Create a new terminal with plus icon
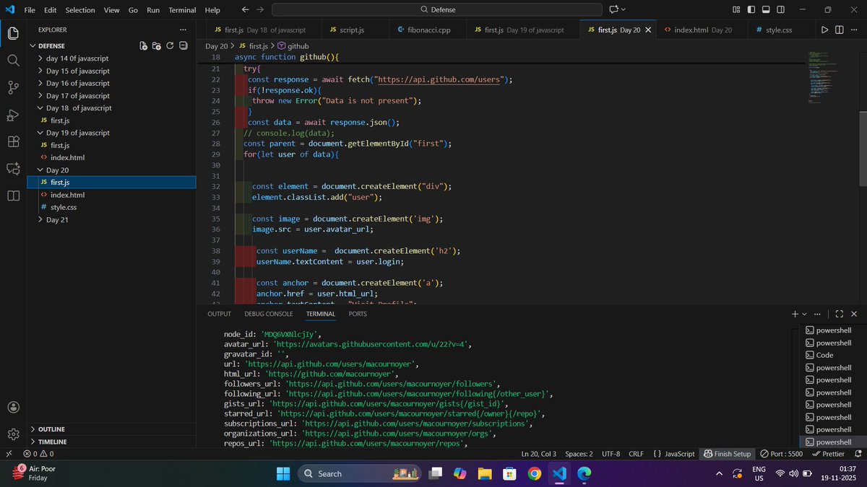The image size is (867, 487). click(x=795, y=314)
